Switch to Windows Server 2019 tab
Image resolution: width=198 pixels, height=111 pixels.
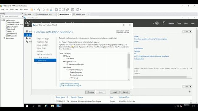(x=45, y=14)
